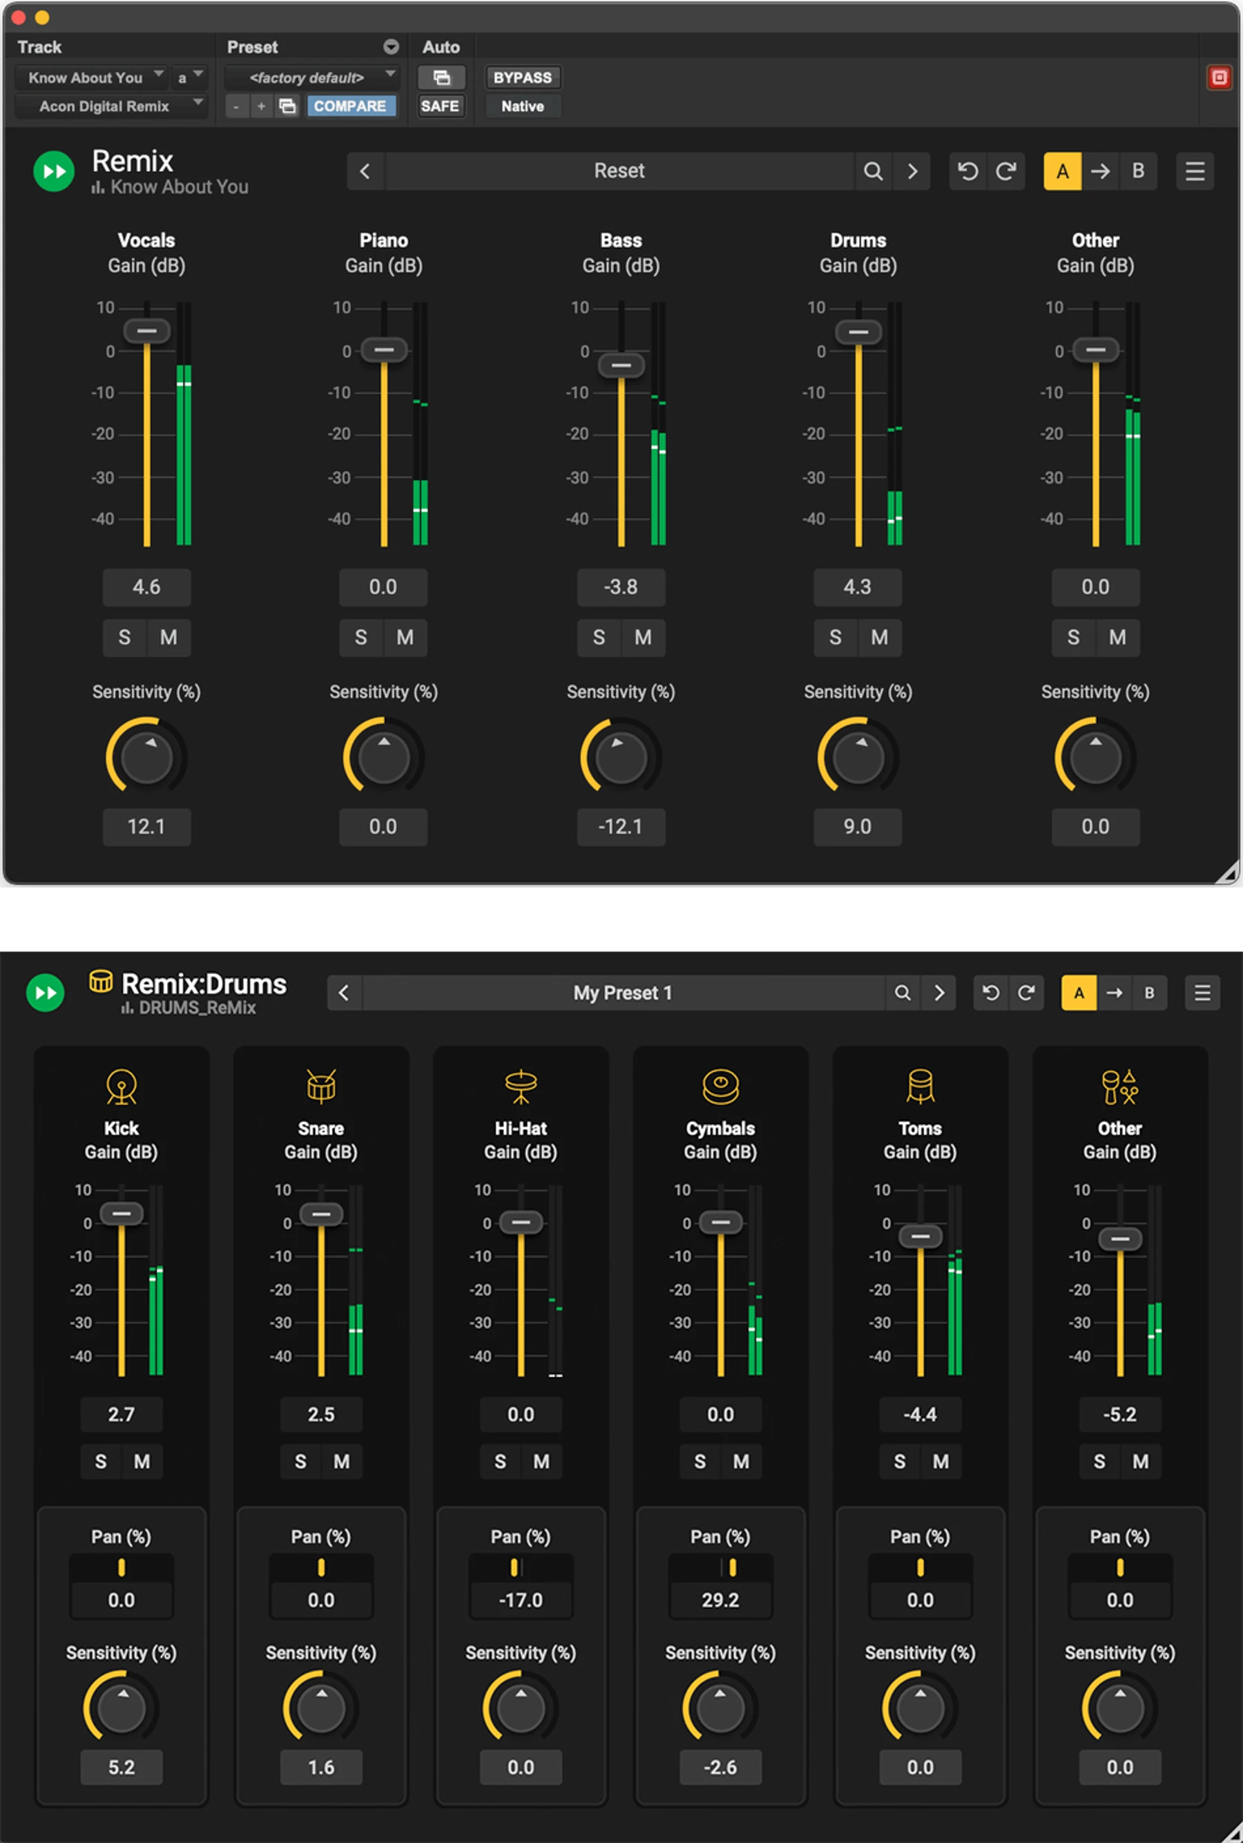Mute the Hi-Hat channel
The height and width of the screenshot is (1843, 1243).
541,1462
